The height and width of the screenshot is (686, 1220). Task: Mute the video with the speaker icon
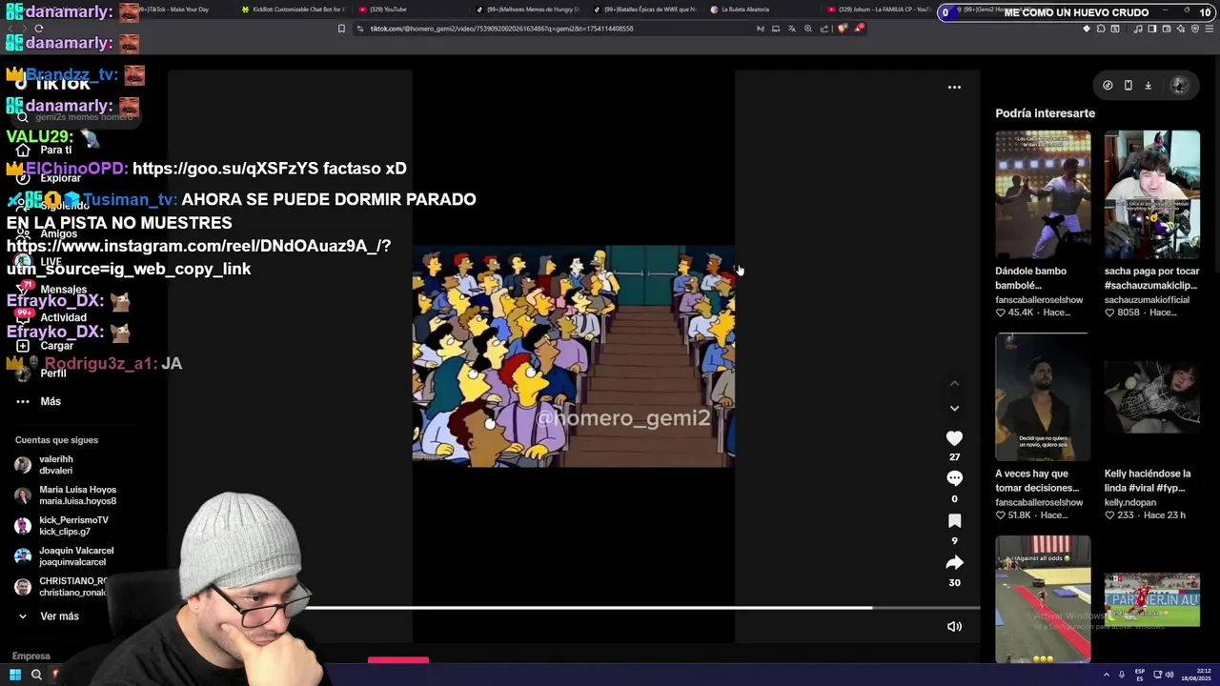pos(954,626)
